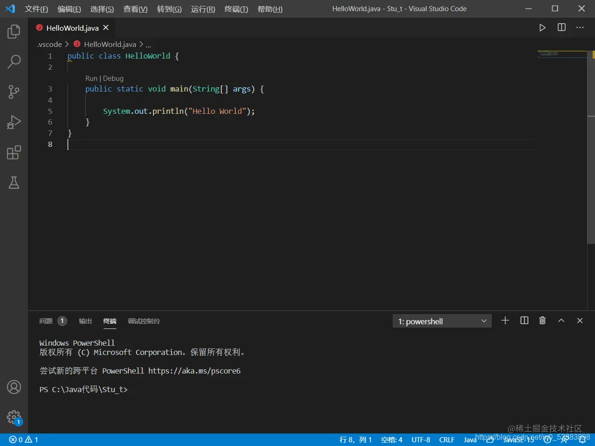Close the terminal panel

tap(580, 321)
